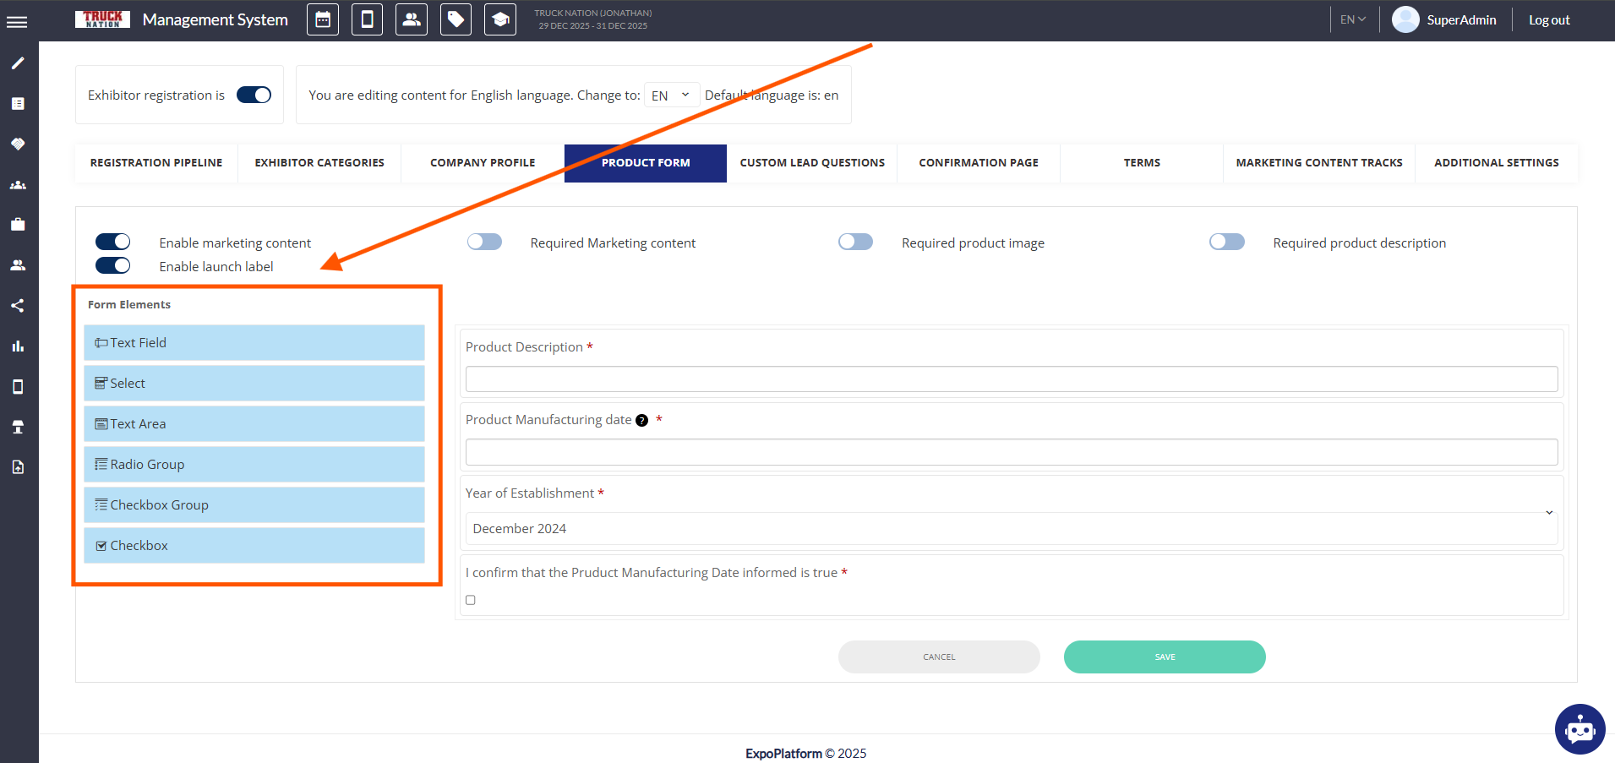The image size is (1615, 763).
Task: Click the Product Description input field
Action: (1011, 379)
